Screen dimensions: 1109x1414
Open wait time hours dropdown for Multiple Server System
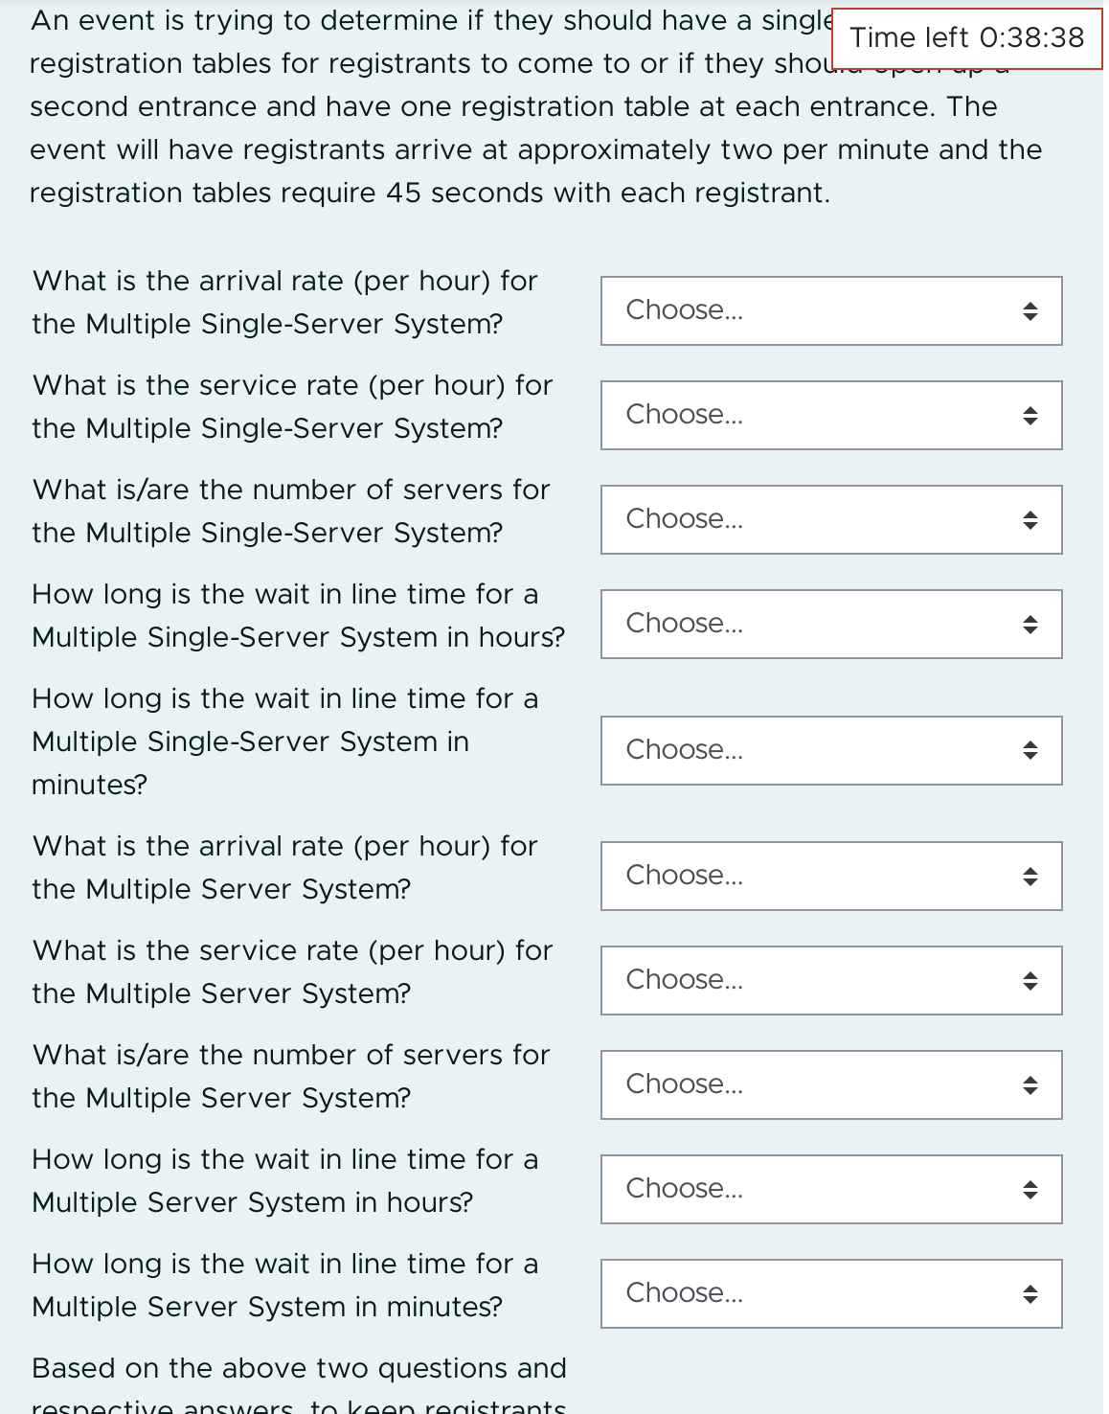pyautogui.click(x=829, y=1189)
